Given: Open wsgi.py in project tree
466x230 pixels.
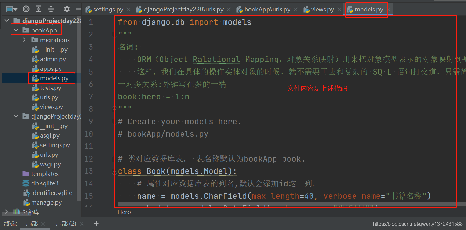Looking at the screenshot, I should point(50,164).
